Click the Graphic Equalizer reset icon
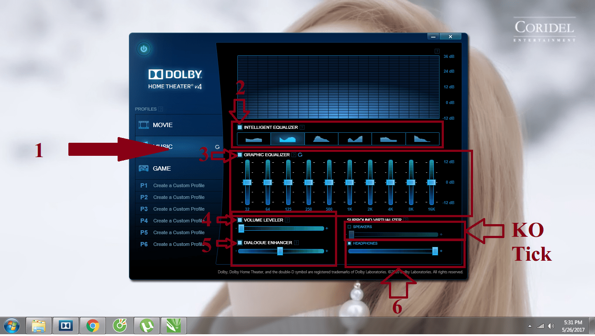Image resolution: width=595 pixels, height=336 pixels. (x=300, y=155)
